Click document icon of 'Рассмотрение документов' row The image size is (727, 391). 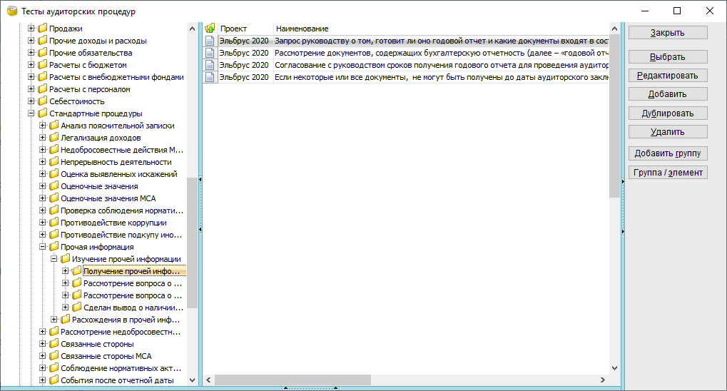210,53
